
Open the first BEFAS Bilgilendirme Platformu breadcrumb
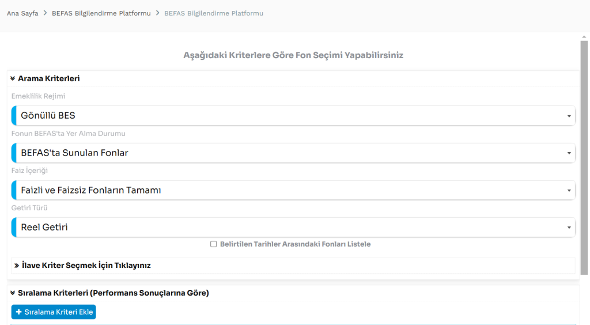point(101,13)
